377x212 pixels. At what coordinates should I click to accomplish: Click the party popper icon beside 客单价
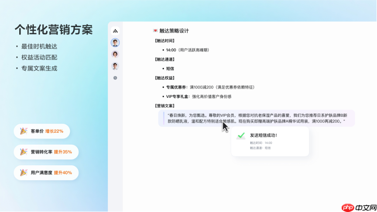click(x=24, y=131)
